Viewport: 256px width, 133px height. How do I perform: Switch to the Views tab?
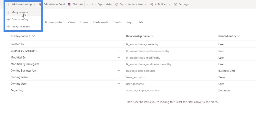click(71, 22)
